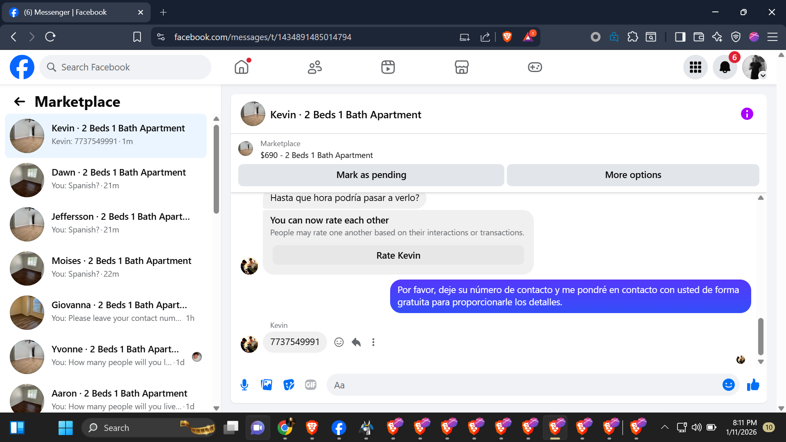Open the browser hamburger menu
The height and width of the screenshot is (442, 786).
coord(772,37)
